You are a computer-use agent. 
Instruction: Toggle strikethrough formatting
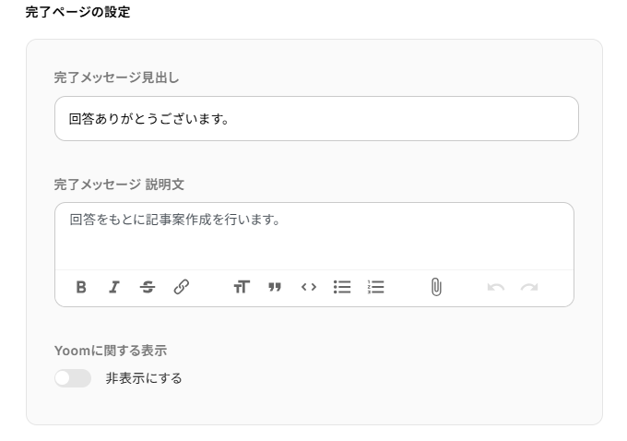148,287
